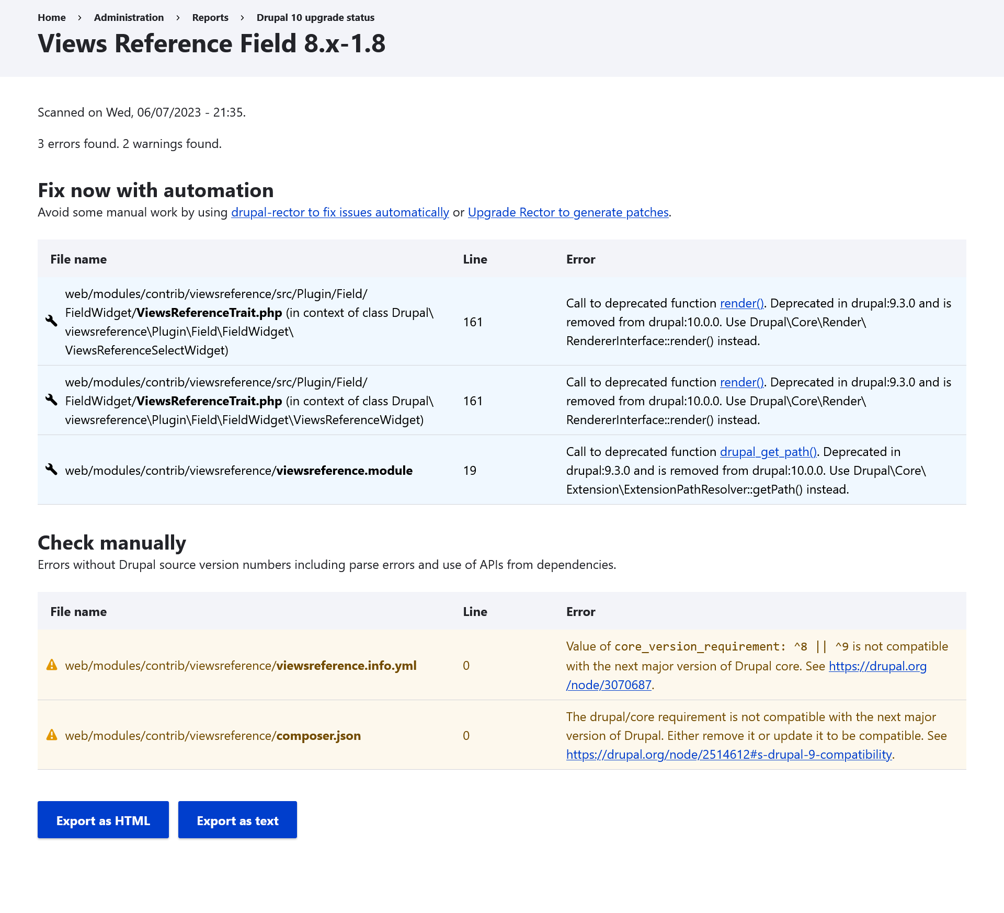Navigate to the Reports breadcrumb
This screenshot has width=1004, height=913.
[x=210, y=17]
